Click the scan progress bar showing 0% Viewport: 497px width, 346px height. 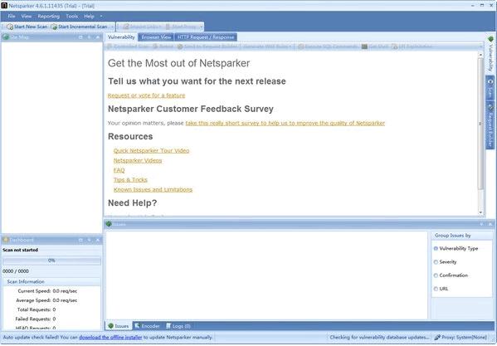[51, 261]
